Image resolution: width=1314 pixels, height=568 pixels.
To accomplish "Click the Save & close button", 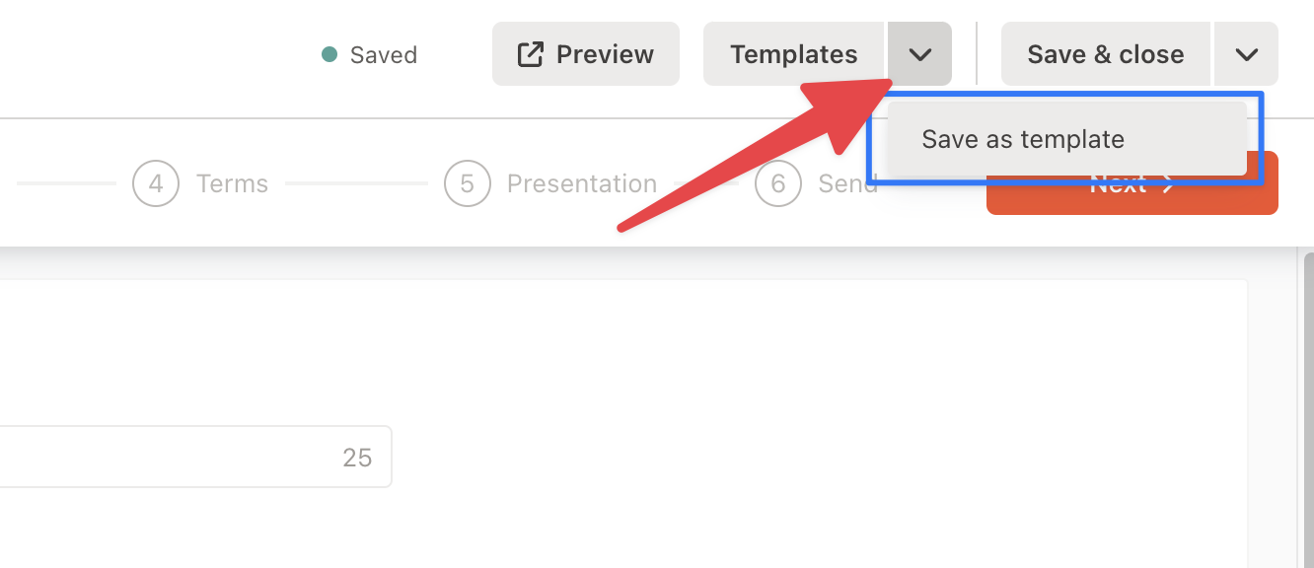I will (1106, 54).
